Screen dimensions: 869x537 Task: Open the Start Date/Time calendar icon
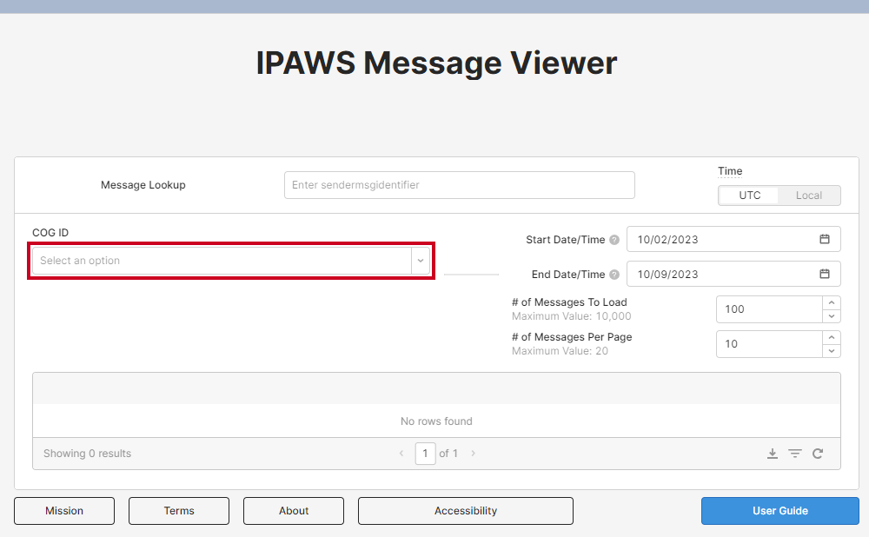(x=825, y=239)
